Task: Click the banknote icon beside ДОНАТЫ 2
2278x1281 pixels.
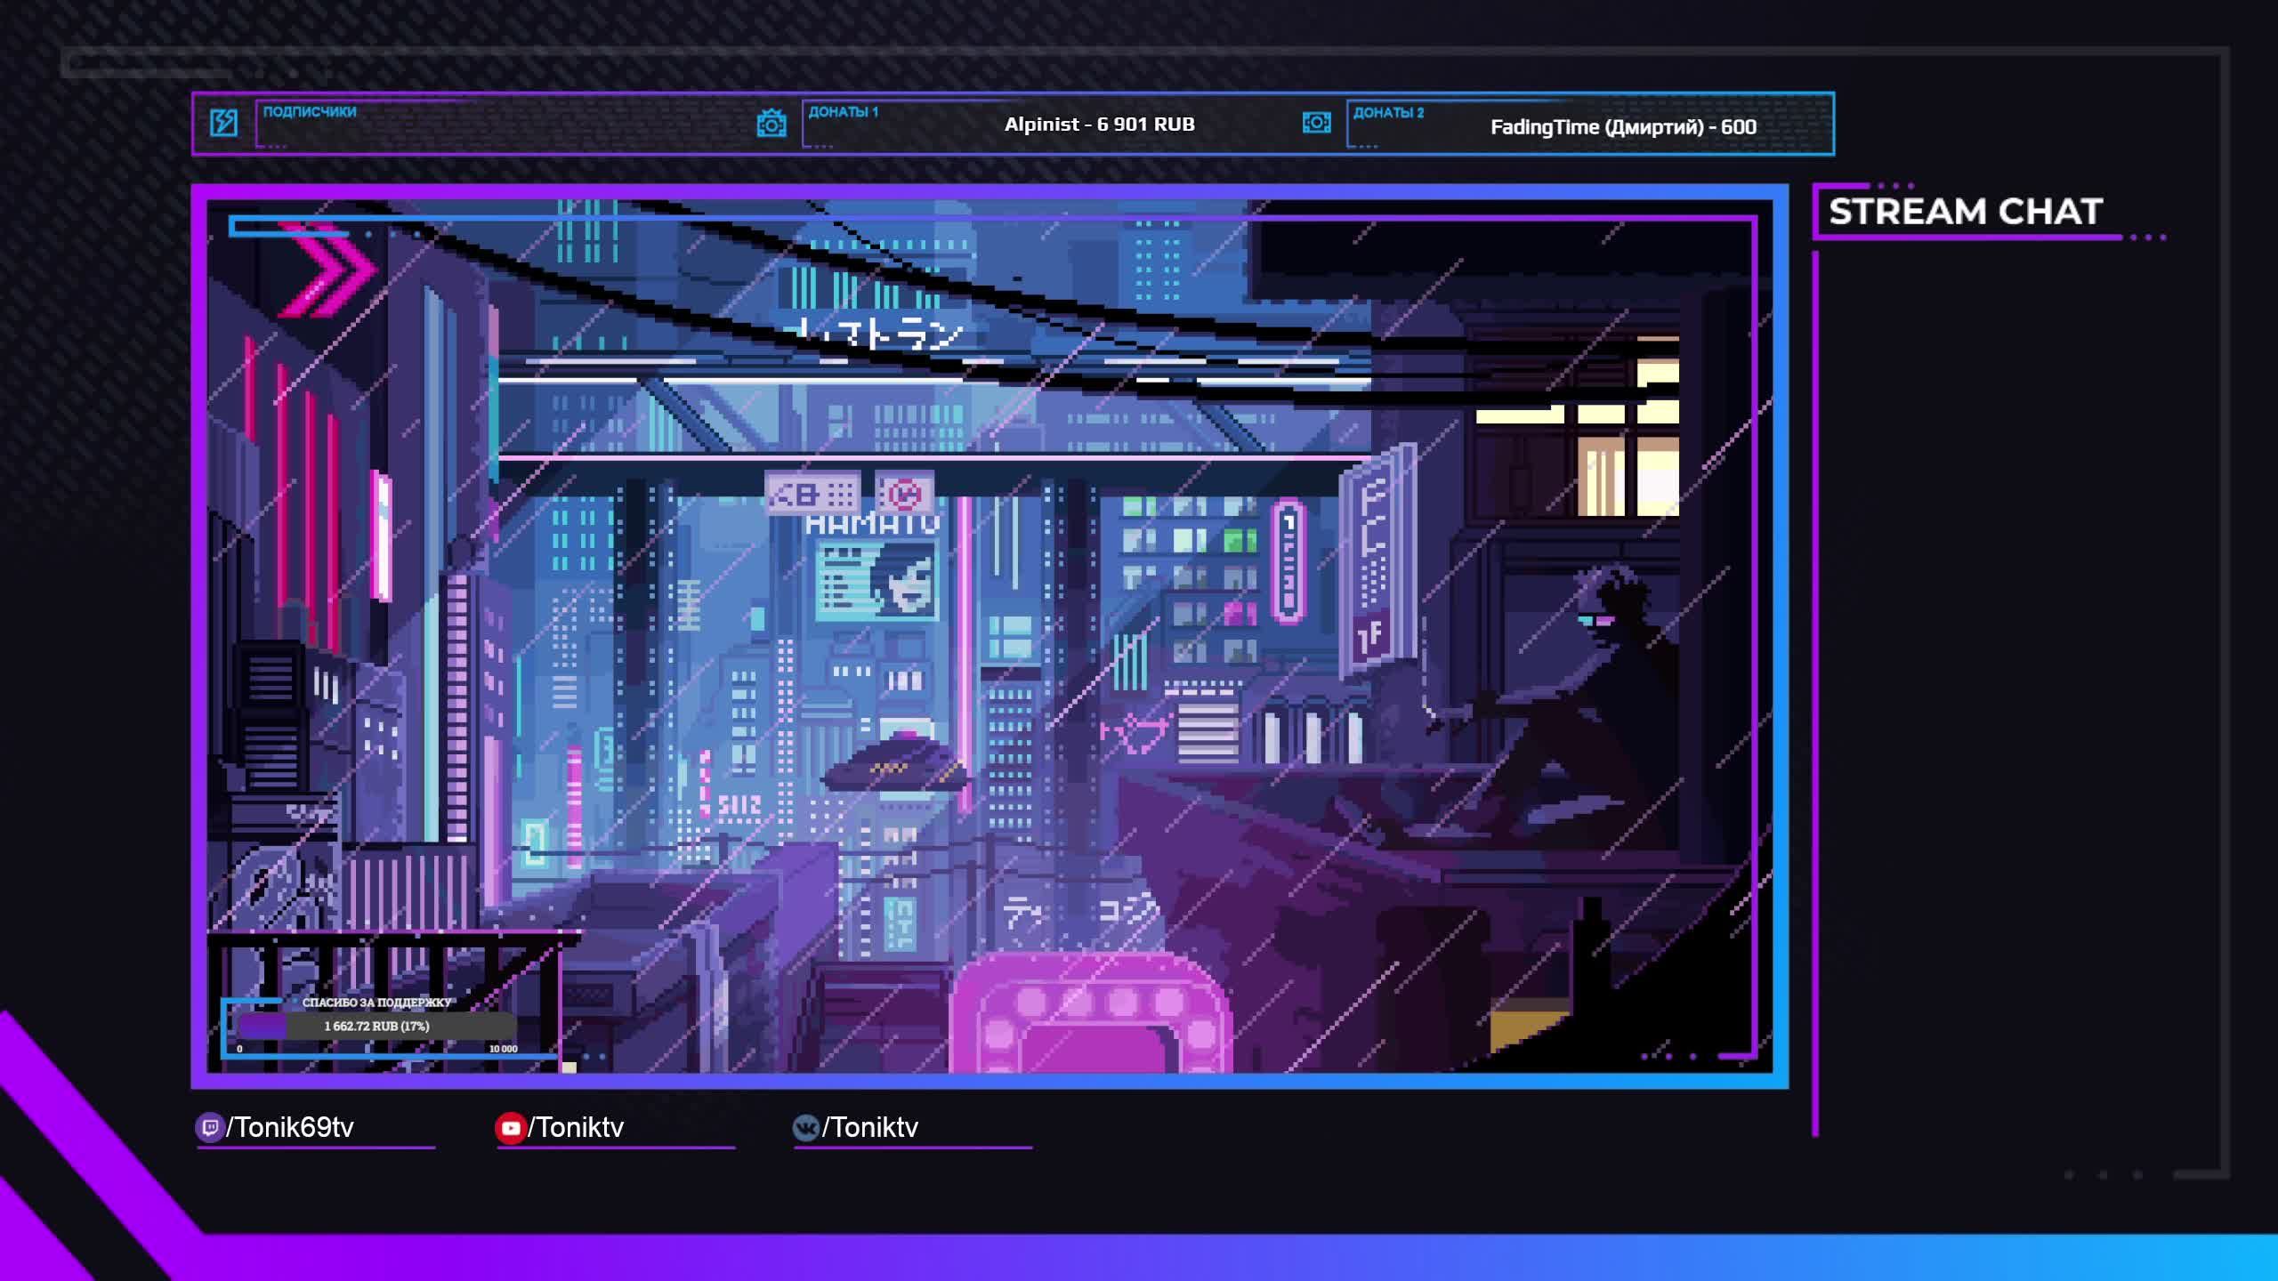Action: [x=1316, y=123]
